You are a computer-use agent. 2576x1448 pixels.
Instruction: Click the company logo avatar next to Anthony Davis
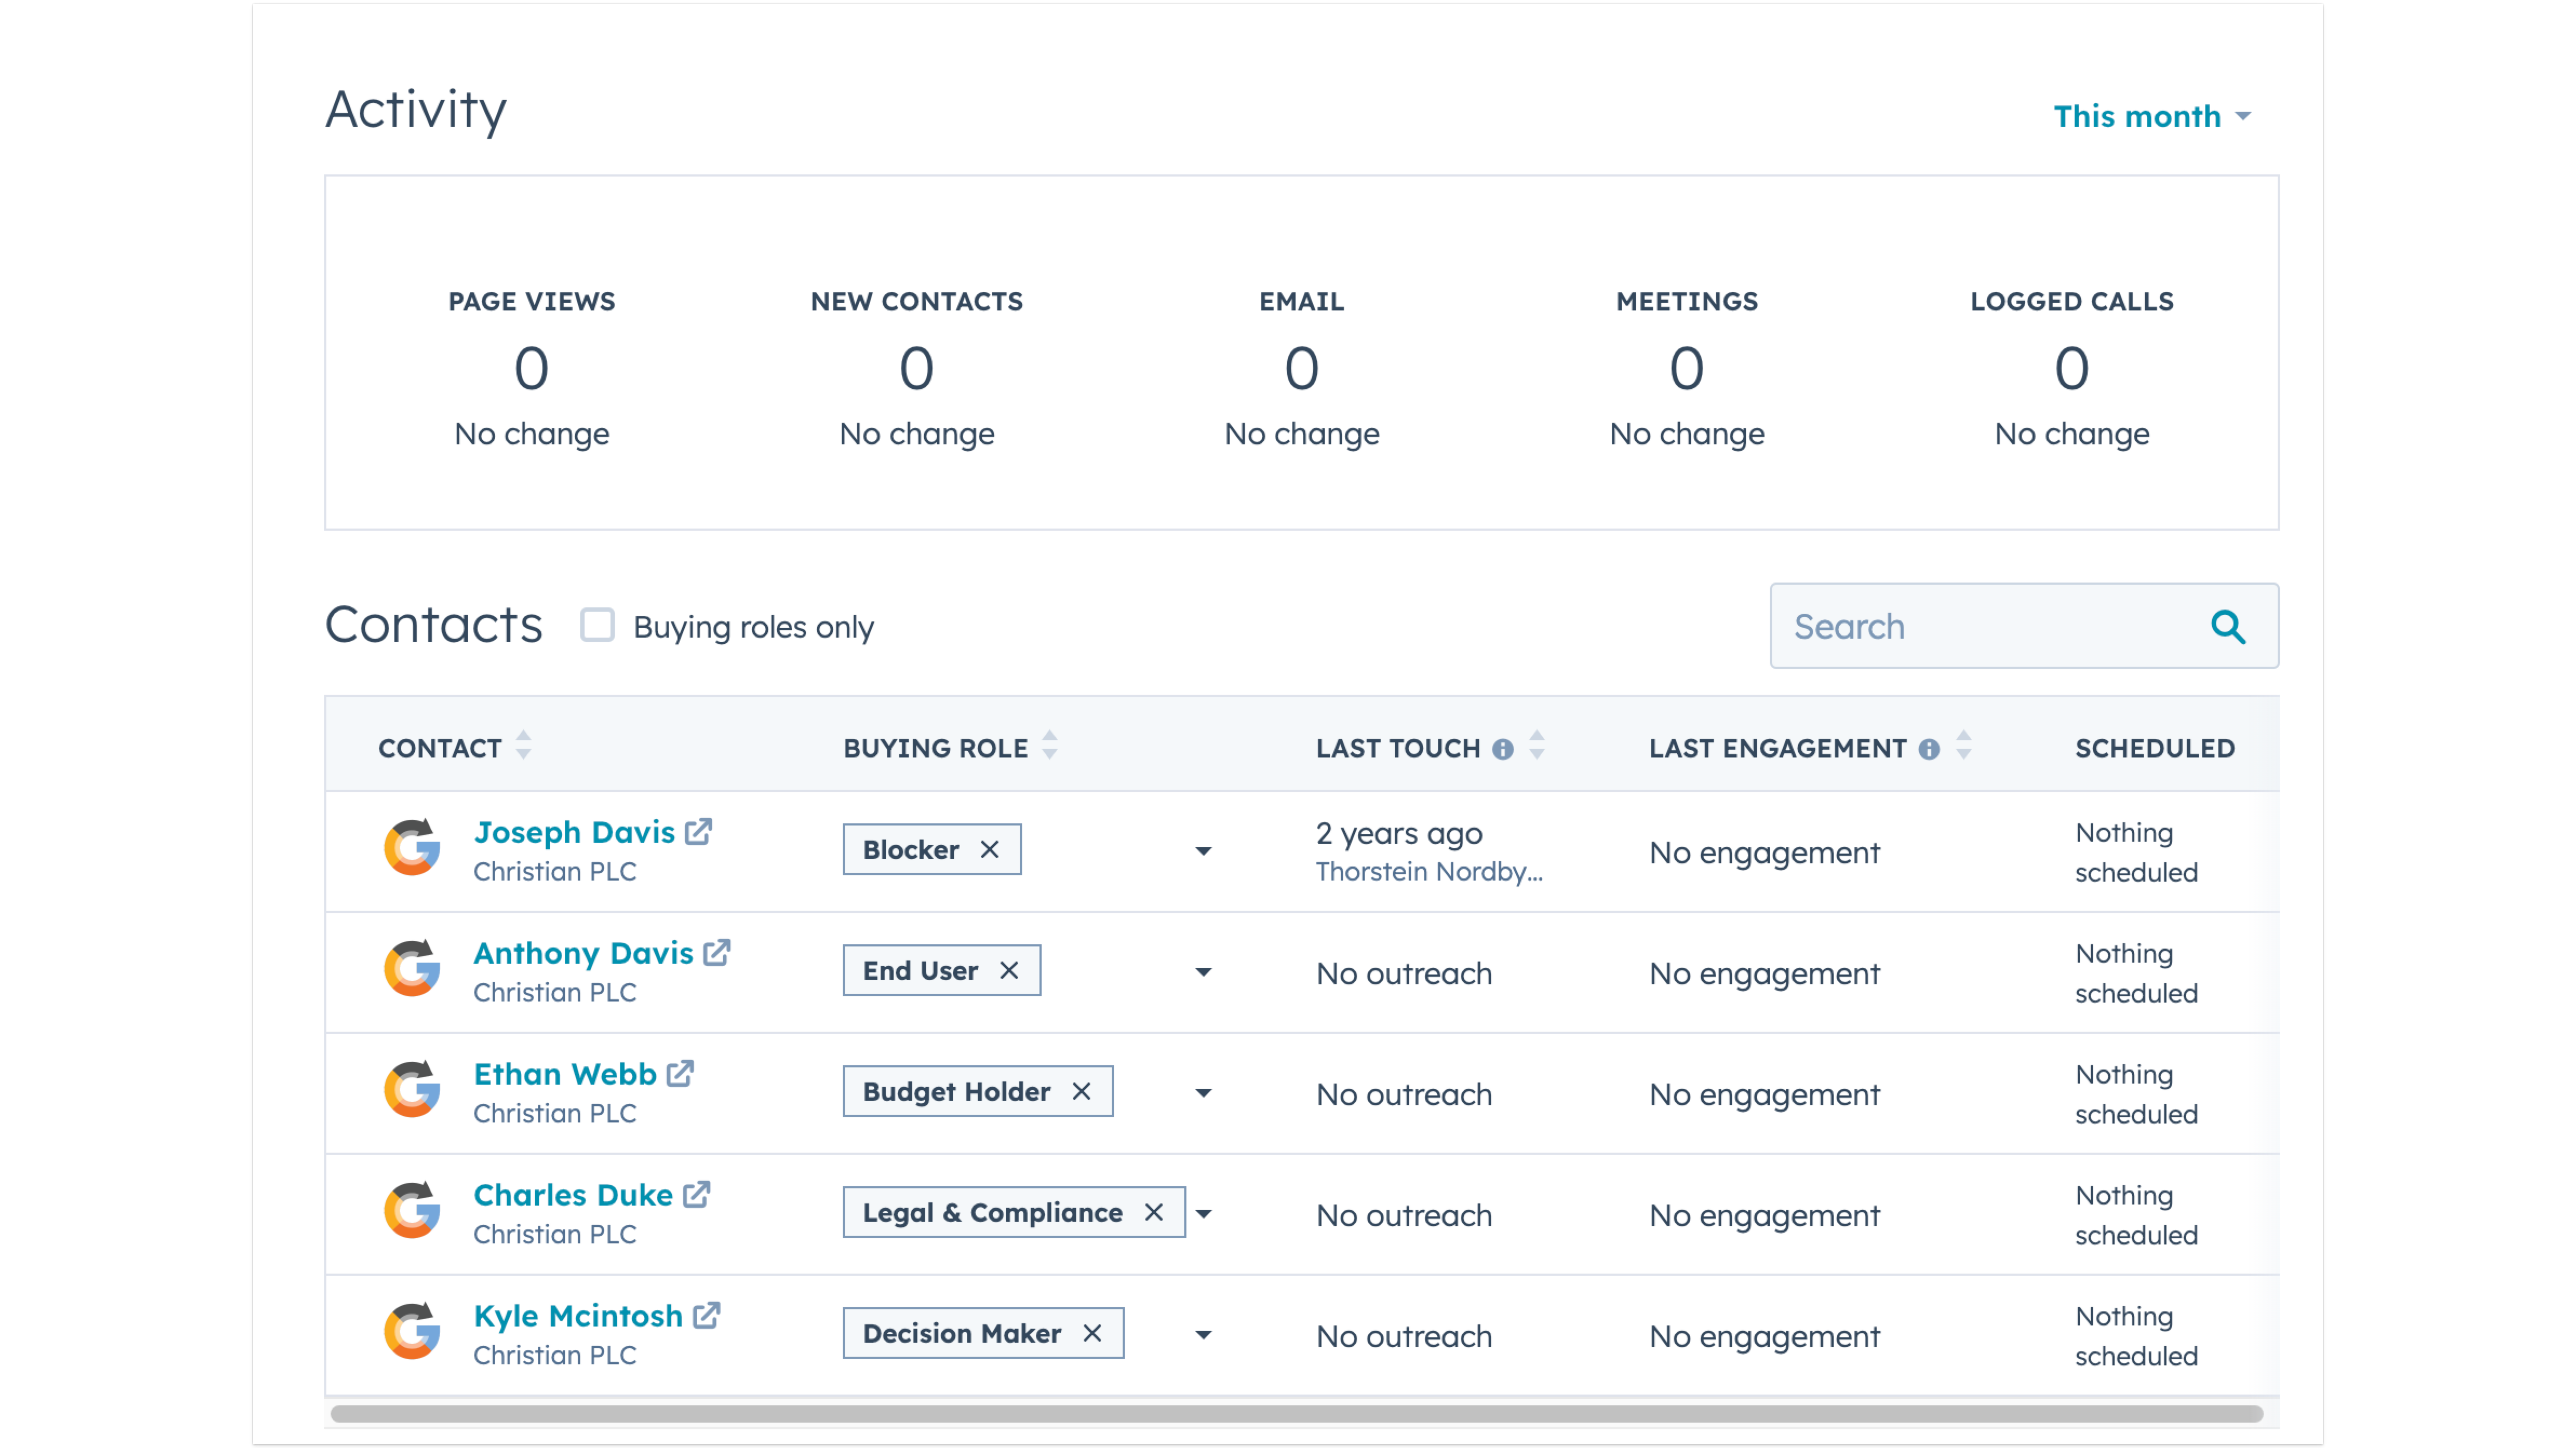pos(412,969)
